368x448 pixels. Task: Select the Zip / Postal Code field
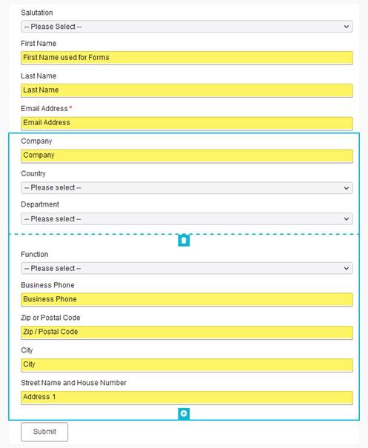click(x=187, y=332)
